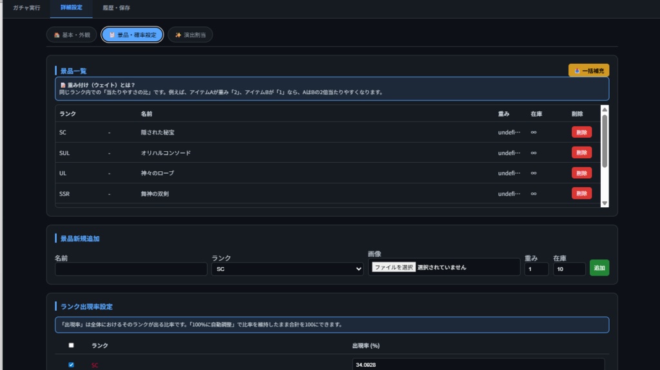This screenshot has height=370, width=660.
Task: Click the 隠された秘宝 name cell
Action: (157, 133)
